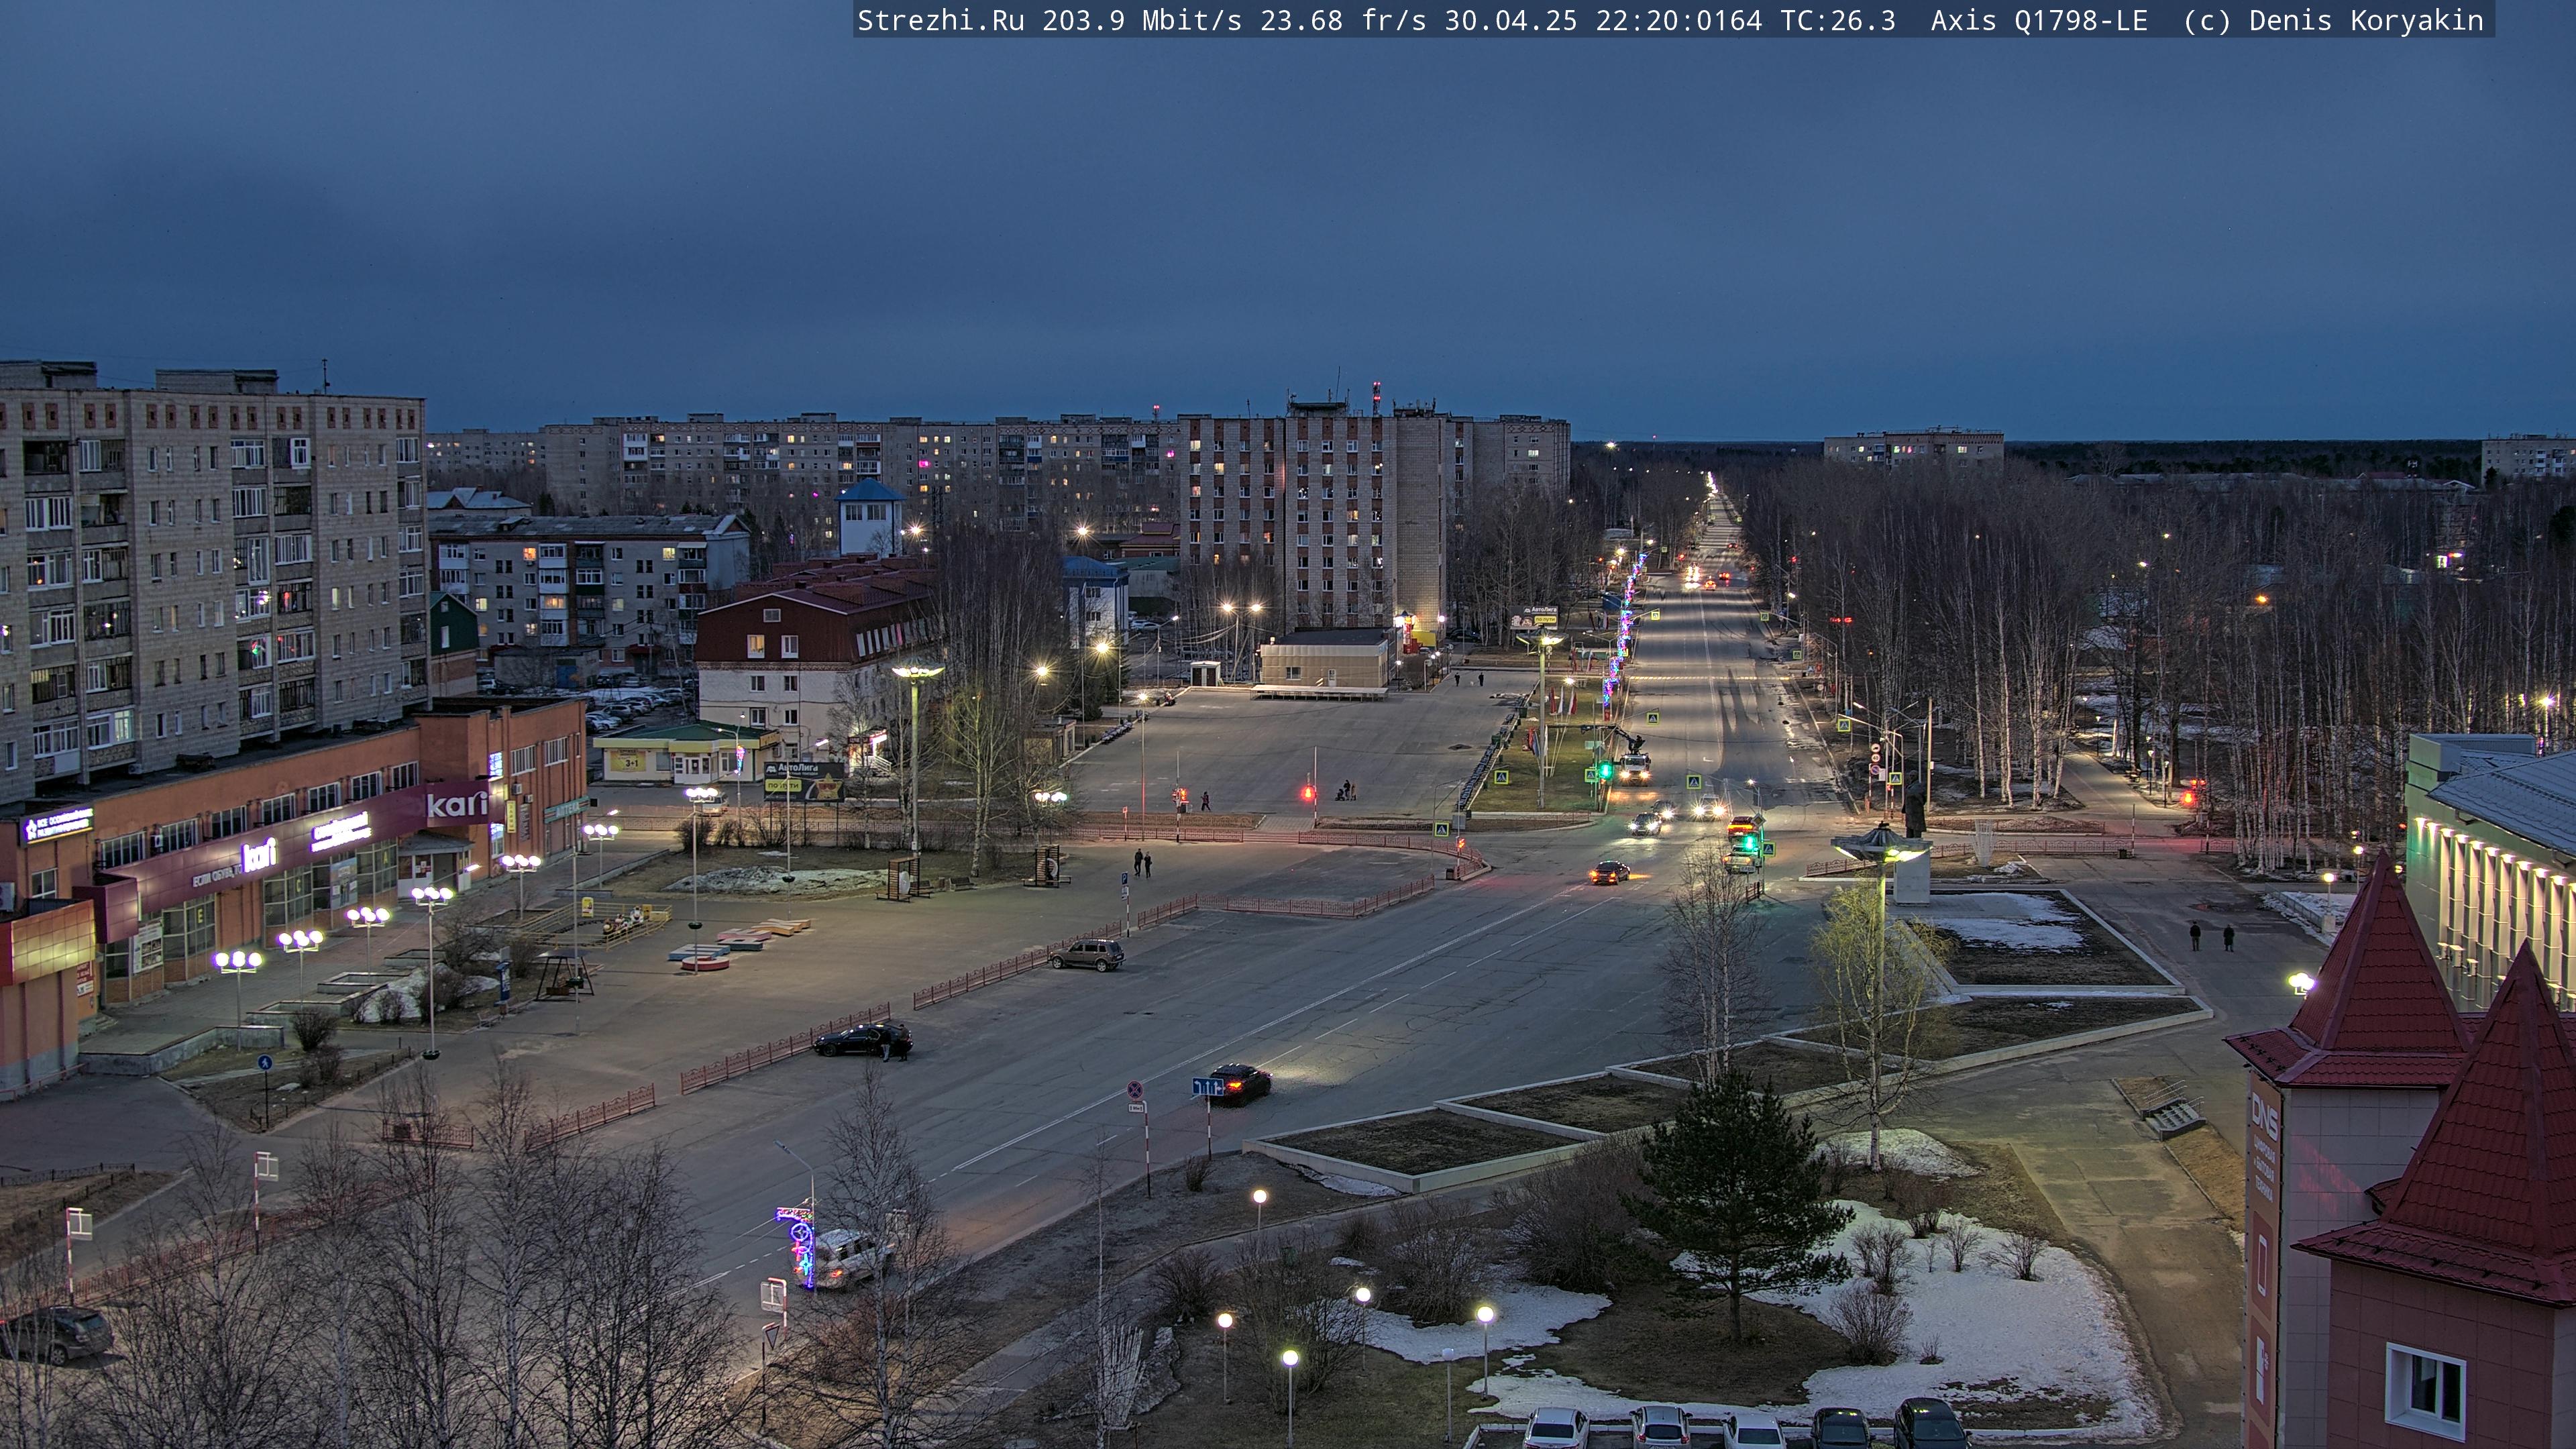Select the 203.9 Mbit/s bitrate value
Image resolution: width=2576 pixels, height=1449 pixels.
coord(1142,21)
